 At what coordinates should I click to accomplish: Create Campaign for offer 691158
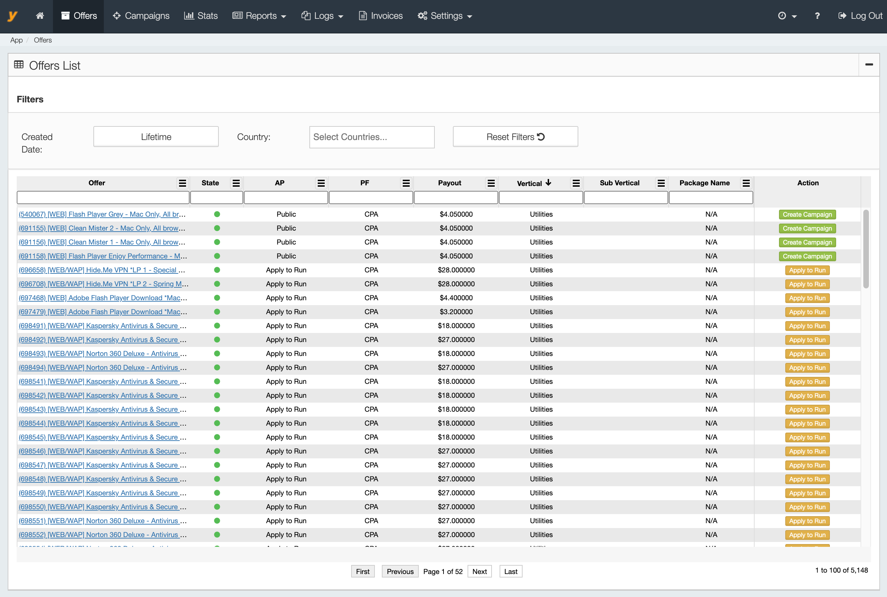(x=807, y=257)
